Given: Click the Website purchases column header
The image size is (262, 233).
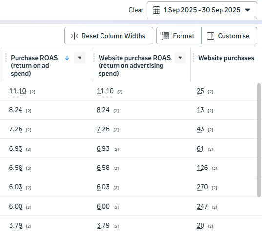Looking at the screenshot, I should point(226,58).
